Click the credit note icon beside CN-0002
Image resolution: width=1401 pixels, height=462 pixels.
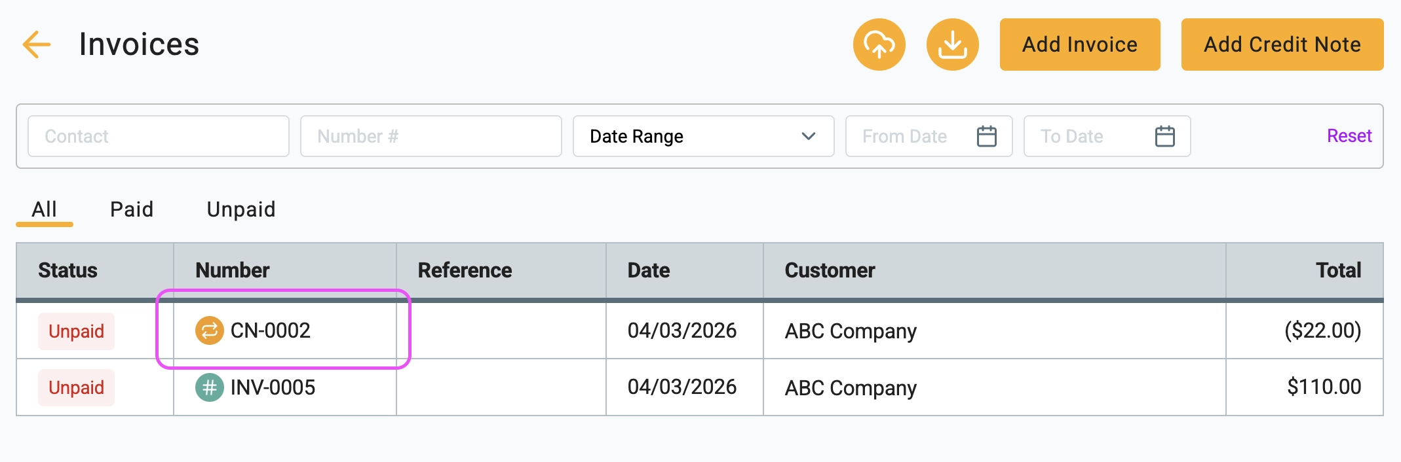point(209,330)
